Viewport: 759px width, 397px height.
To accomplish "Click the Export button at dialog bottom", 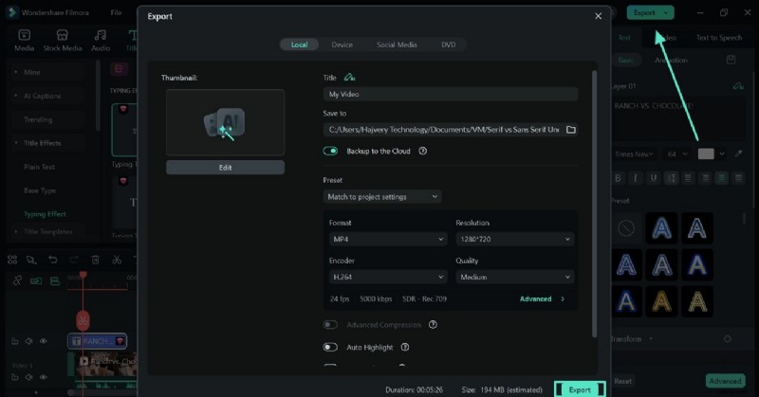I will tap(579, 389).
